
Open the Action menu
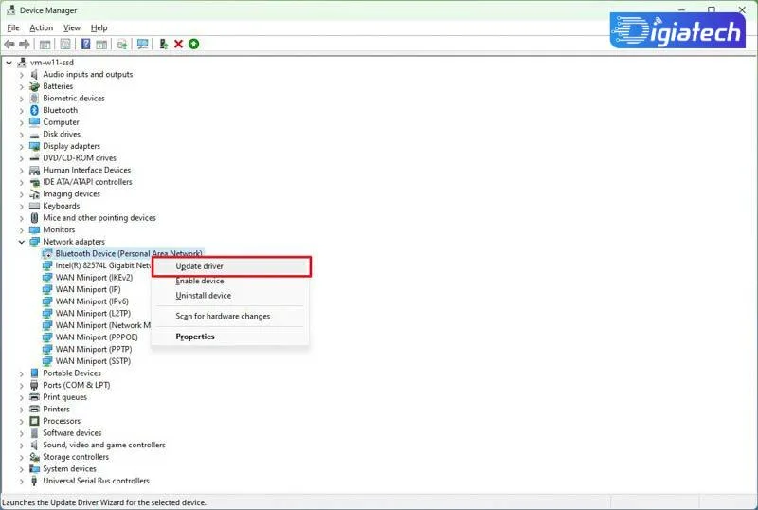point(41,28)
